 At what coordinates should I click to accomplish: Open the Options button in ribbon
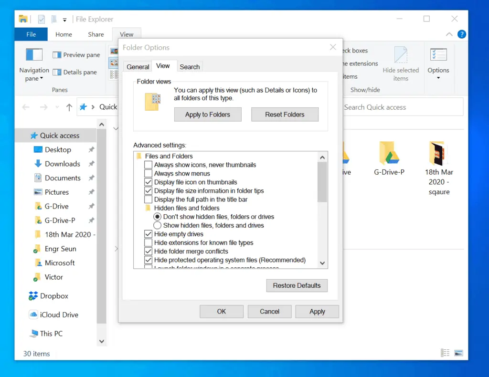[x=438, y=64]
